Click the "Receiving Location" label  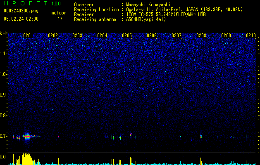tap(96, 9)
